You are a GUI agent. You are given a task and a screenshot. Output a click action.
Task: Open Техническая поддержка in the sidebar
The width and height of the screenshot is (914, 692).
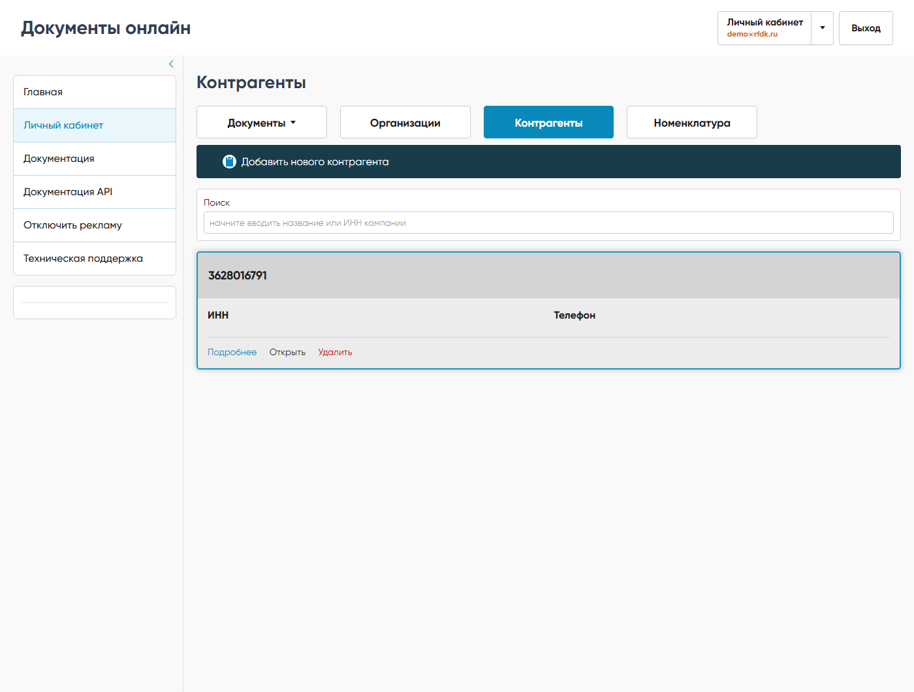pos(95,259)
